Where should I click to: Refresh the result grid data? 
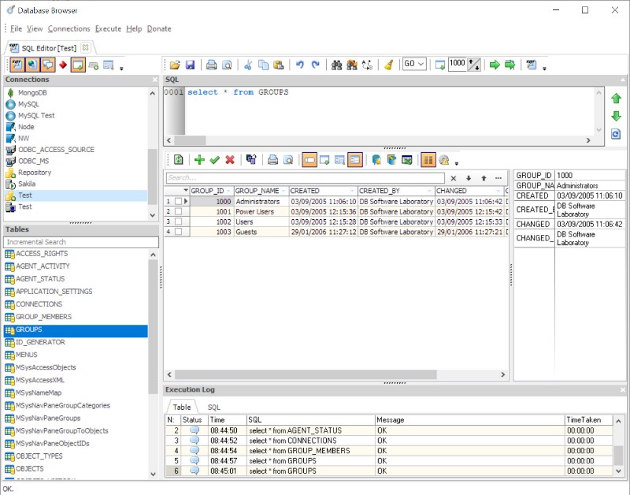(179, 160)
